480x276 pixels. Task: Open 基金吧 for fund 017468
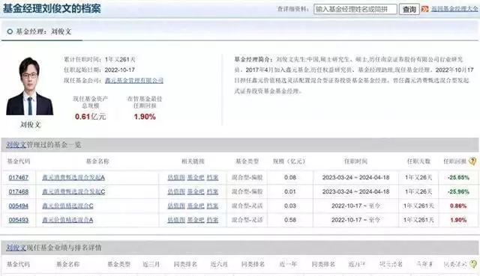[196, 191]
